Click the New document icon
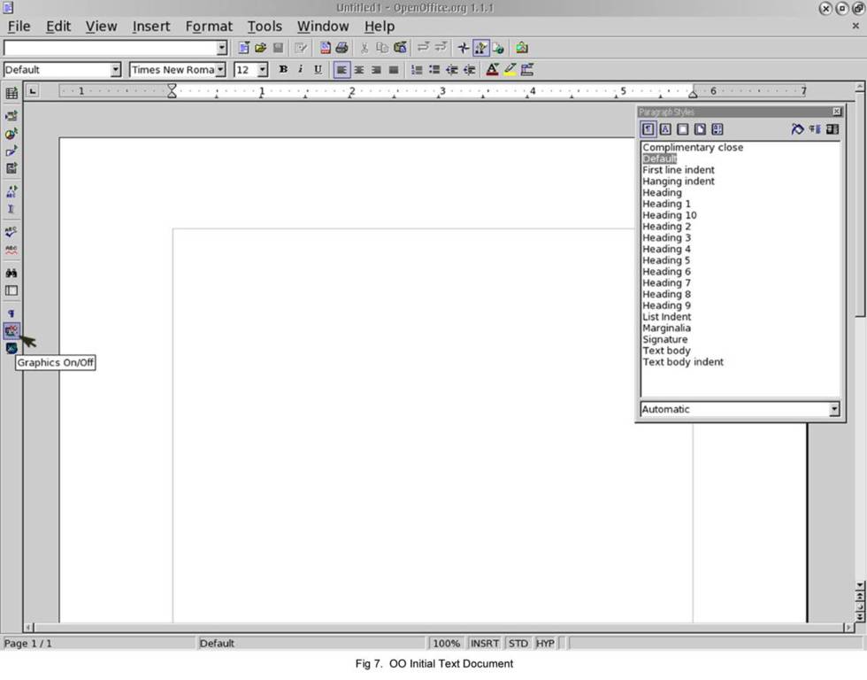867x680 pixels. click(243, 48)
